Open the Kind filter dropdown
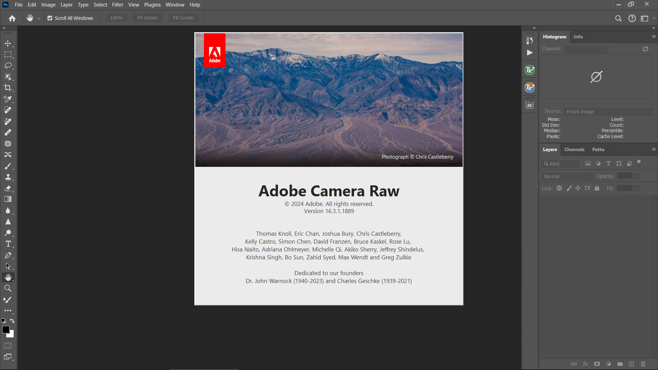This screenshot has width=658, height=370. tap(561, 164)
